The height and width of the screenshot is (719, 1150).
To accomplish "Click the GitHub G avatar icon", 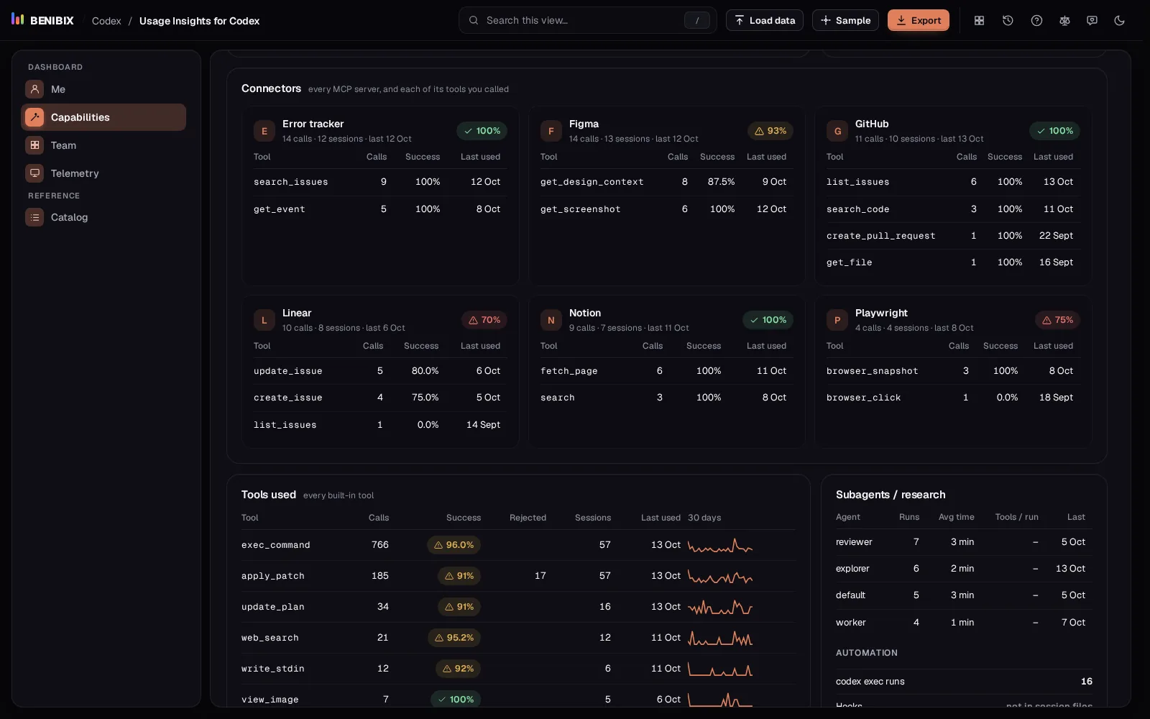I will pyautogui.click(x=837, y=131).
